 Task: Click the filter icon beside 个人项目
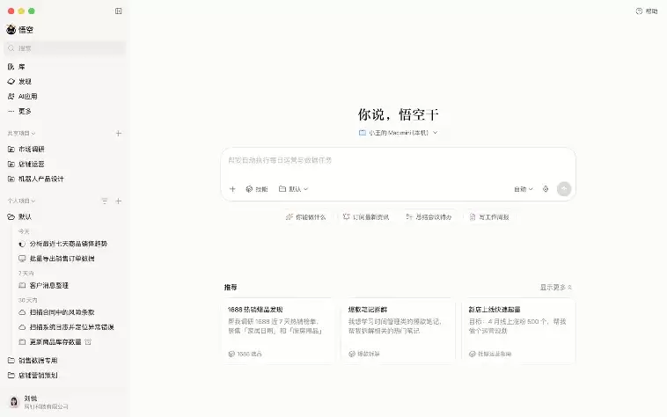click(105, 201)
